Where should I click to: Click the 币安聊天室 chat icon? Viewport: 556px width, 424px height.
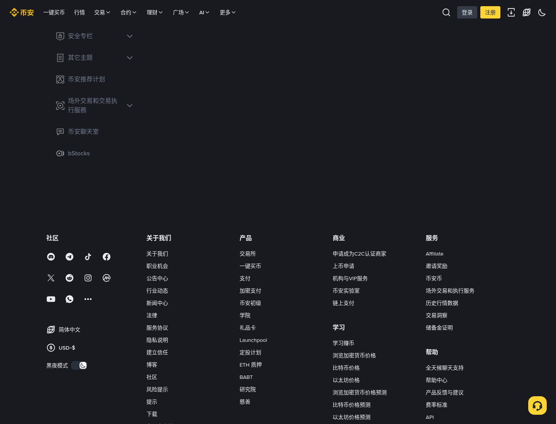[x=60, y=132]
